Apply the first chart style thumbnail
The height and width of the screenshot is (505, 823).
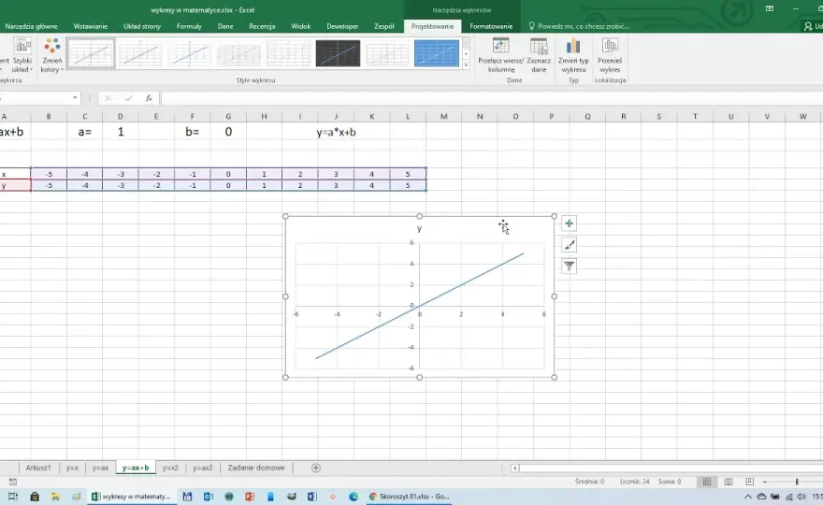(91, 53)
